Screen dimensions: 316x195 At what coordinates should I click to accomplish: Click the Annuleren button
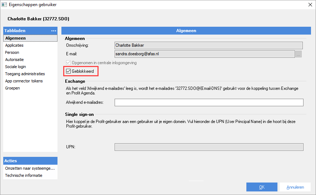295,187
